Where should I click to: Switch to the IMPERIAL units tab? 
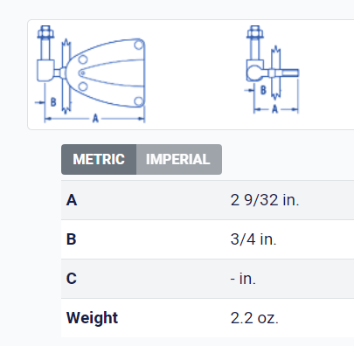point(179,159)
